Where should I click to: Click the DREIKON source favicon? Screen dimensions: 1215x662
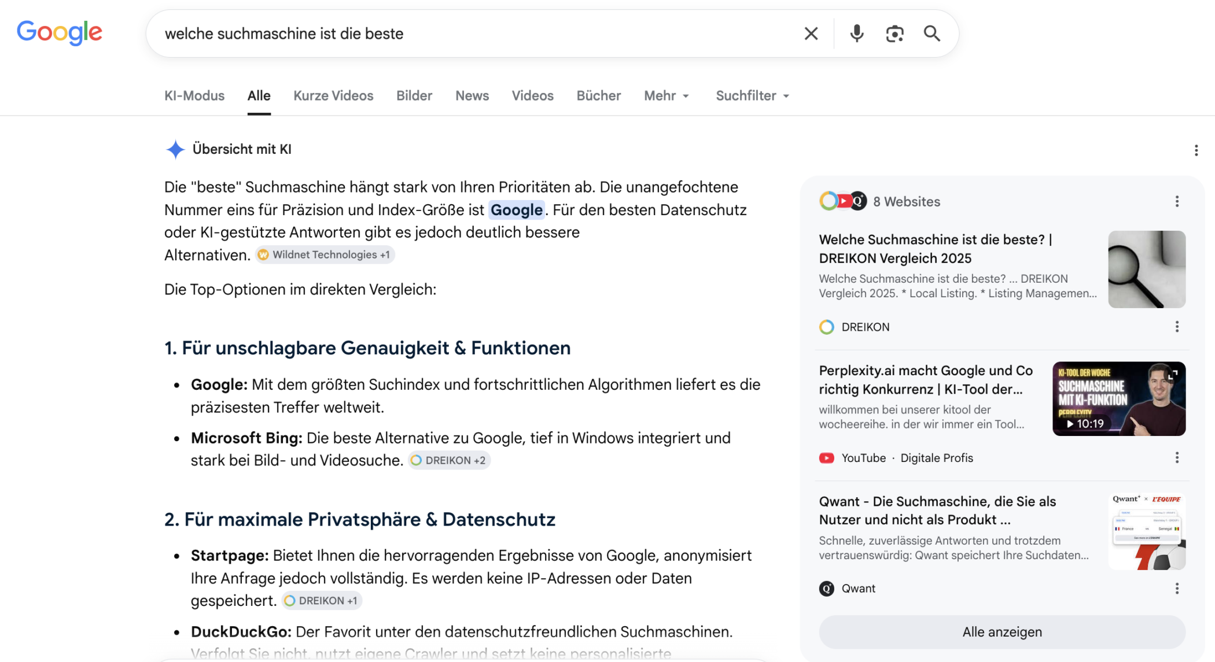[827, 327]
